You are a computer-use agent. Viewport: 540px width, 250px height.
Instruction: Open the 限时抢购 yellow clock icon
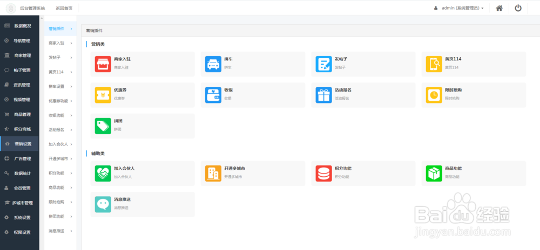pyautogui.click(x=434, y=95)
